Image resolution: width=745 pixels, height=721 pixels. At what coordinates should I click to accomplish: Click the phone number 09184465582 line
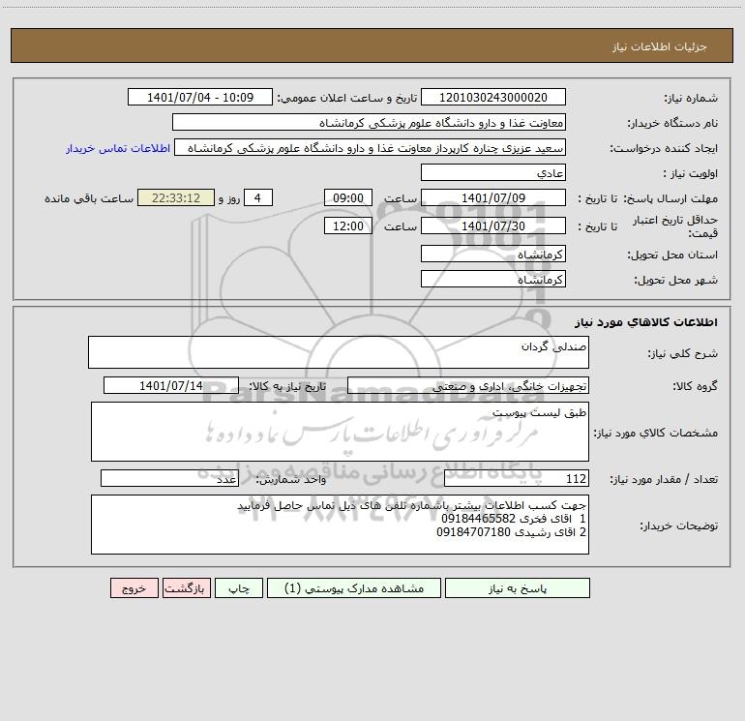tap(514, 519)
